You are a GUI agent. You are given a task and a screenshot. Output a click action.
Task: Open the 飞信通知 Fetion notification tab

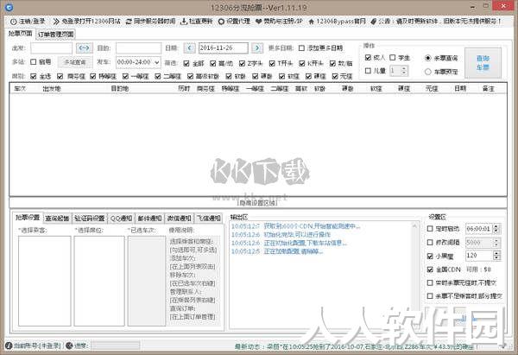click(208, 219)
